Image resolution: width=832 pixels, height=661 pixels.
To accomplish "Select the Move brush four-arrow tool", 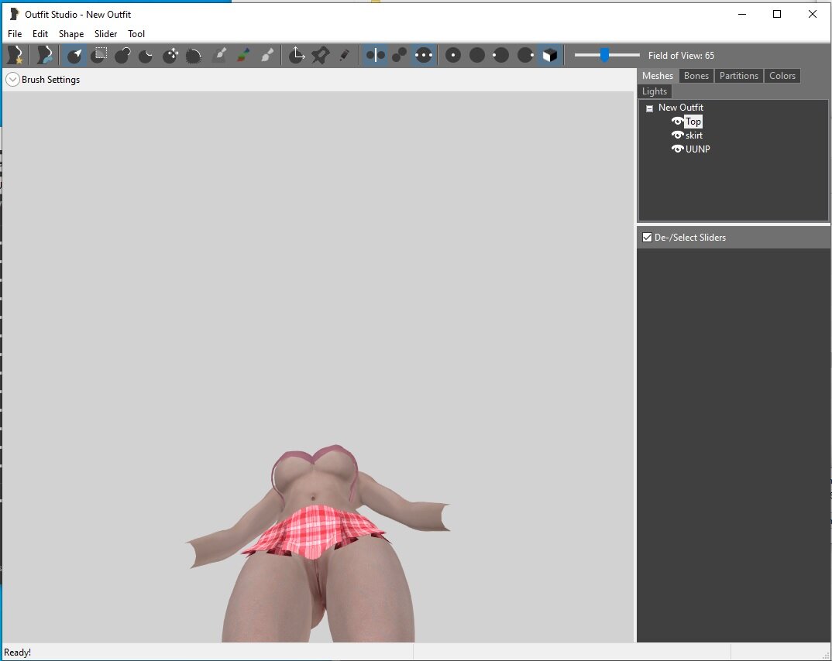I will 170,55.
